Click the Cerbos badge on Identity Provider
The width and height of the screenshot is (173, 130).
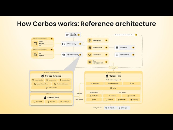coord(79,35)
